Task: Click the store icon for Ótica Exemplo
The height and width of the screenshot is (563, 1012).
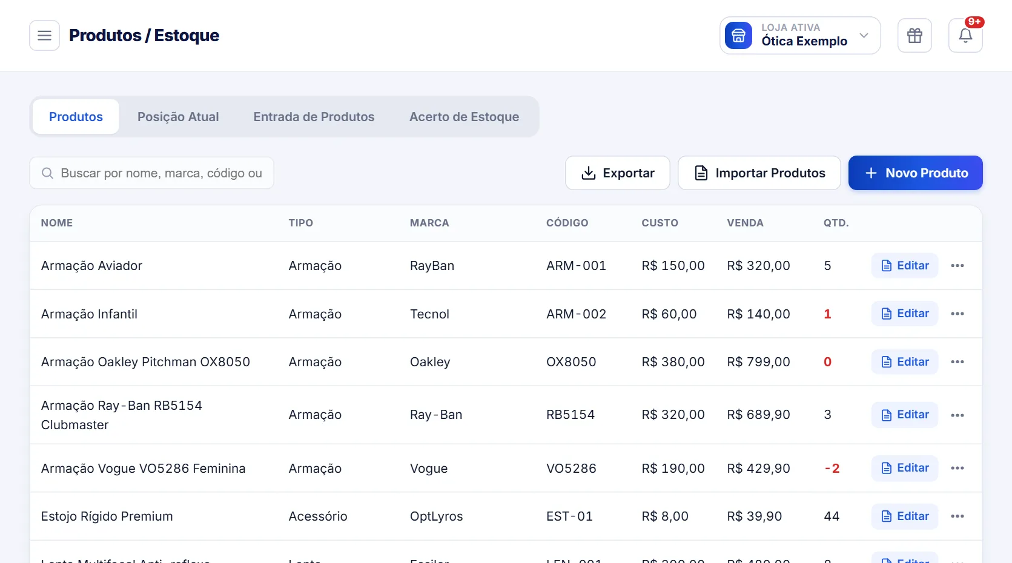Action: point(738,36)
